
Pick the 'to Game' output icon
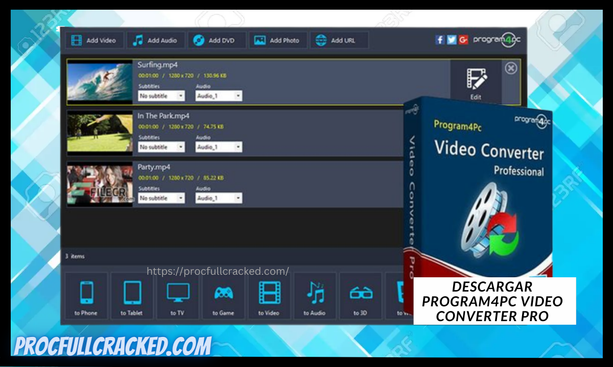[x=223, y=296]
